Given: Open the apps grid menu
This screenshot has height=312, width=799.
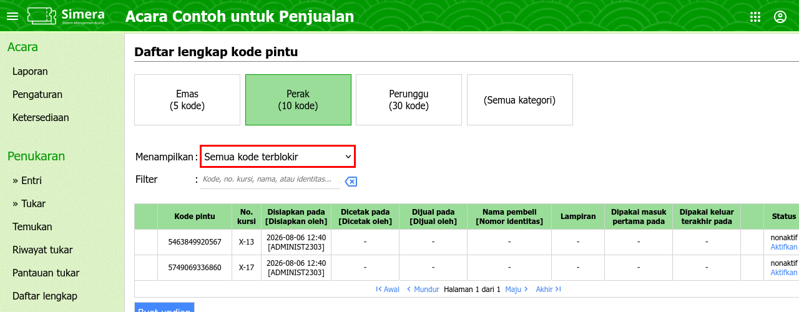Looking at the screenshot, I should click(x=755, y=17).
